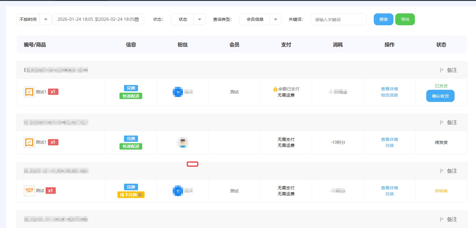Click 备注 on the second order header
The image size is (476, 228).
coord(452,122)
